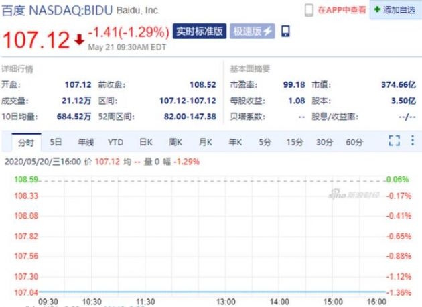Choose the 5分 interval tab
Viewport: 422px width, 307px height.
click(x=265, y=142)
